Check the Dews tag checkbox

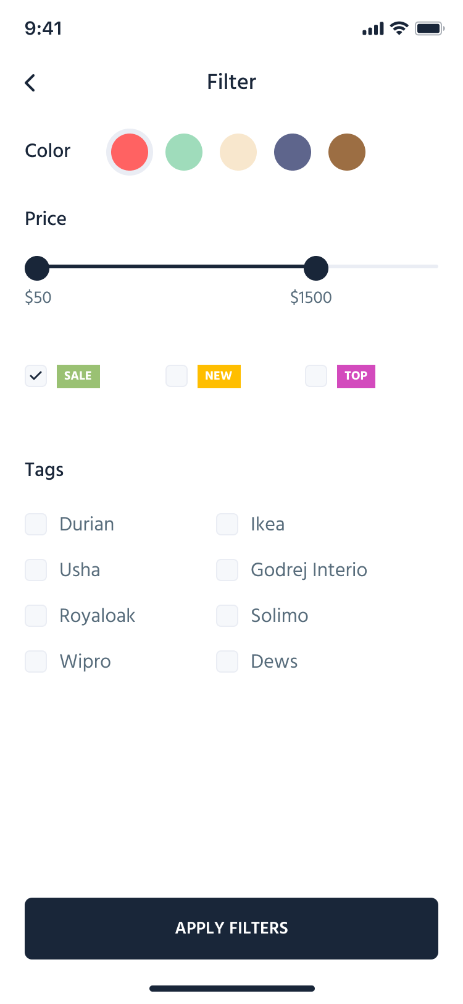[x=227, y=662]
